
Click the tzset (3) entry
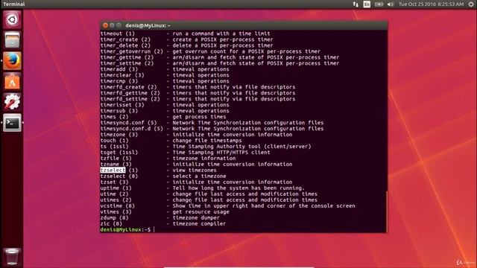114,182
